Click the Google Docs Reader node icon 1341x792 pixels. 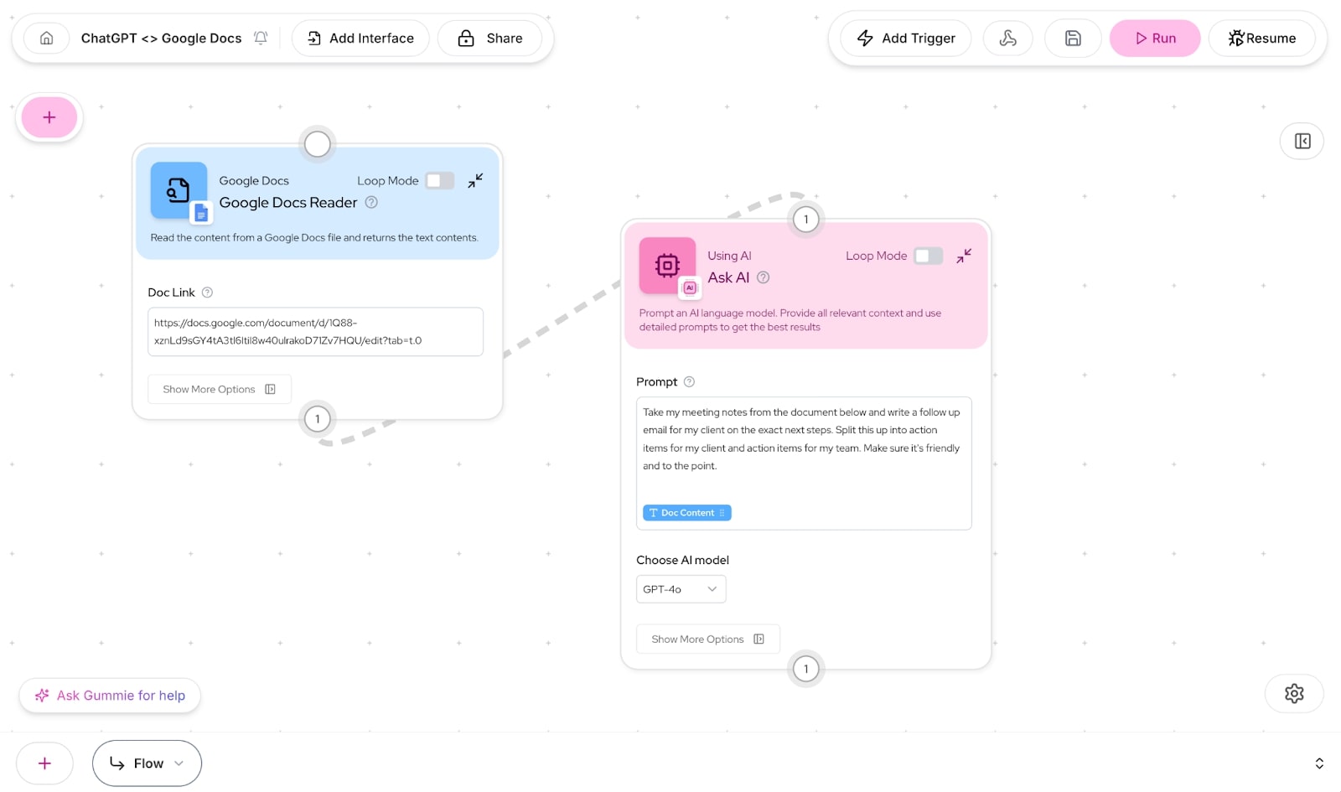[179, 190]
